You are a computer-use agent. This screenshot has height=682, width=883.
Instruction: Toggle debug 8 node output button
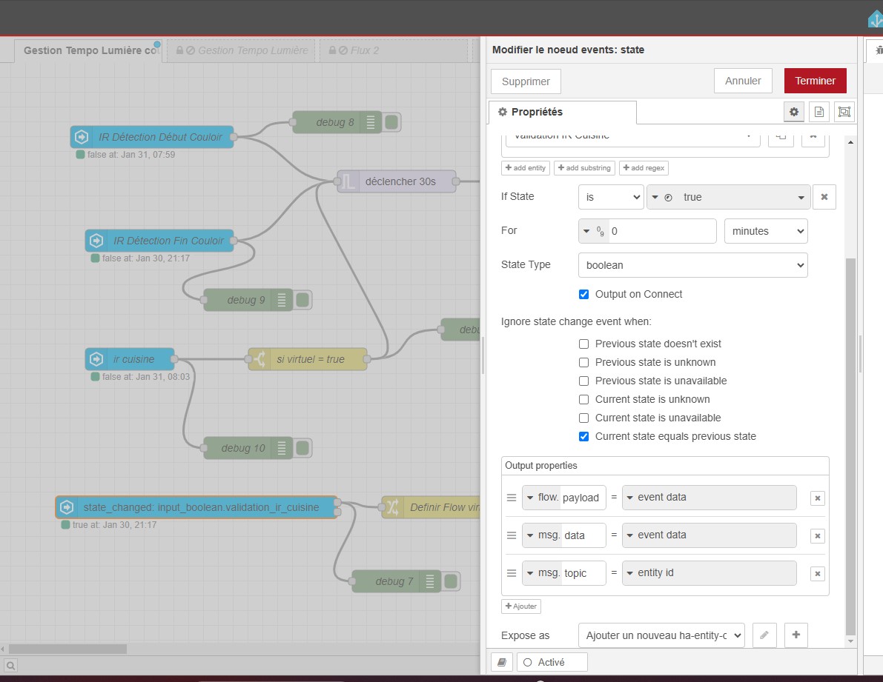click(391, 122)
